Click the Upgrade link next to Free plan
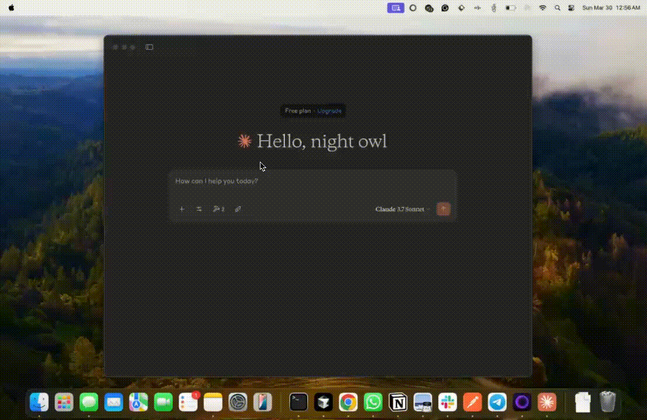Viewport: 647px width, 420px height. pyautogui.click(x=329, y=111)
